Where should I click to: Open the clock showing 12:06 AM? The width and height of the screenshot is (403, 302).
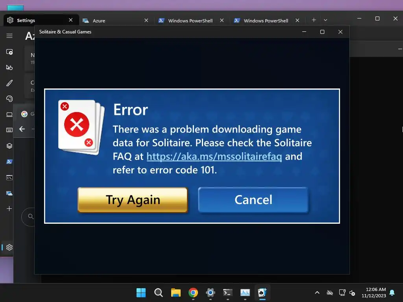point(374,293)
